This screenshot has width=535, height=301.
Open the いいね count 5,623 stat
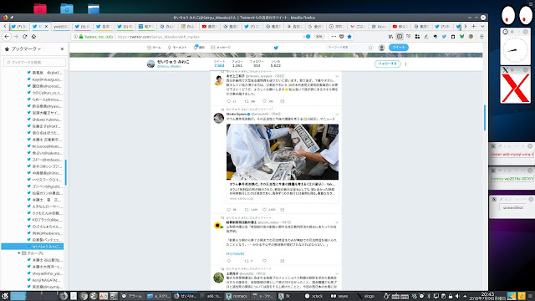(x=275, y=64)
